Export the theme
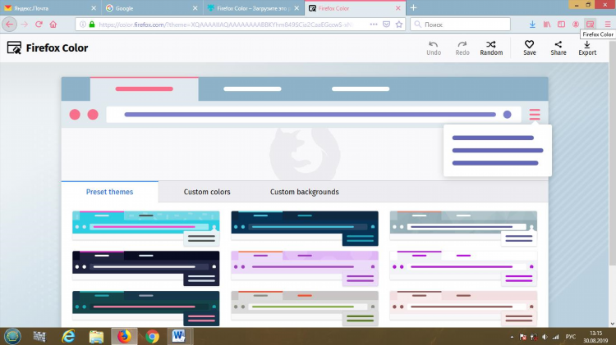 click(587, 48)
